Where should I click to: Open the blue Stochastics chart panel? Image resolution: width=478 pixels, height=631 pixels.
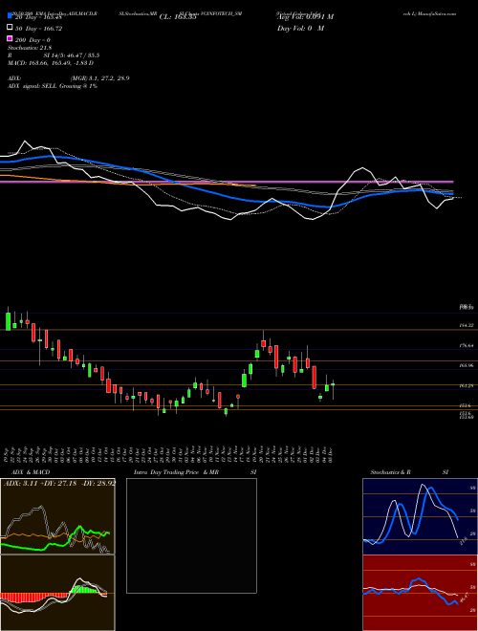pos(420,516)
